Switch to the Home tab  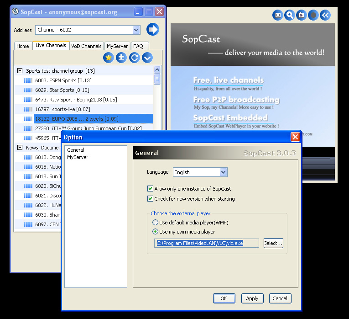(23, 46)
